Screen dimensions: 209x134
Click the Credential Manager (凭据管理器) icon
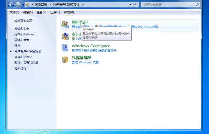click(65, 60)
